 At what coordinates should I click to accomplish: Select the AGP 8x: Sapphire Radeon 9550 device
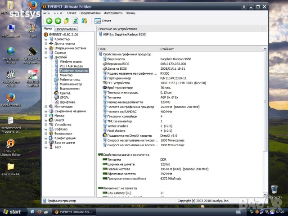pos(124,34)
